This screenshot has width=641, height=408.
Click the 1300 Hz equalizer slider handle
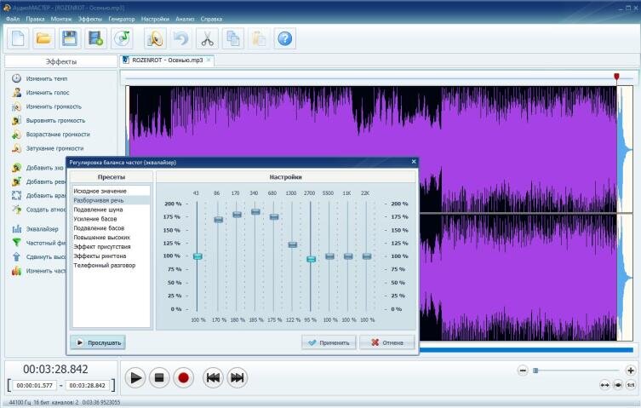292,244
